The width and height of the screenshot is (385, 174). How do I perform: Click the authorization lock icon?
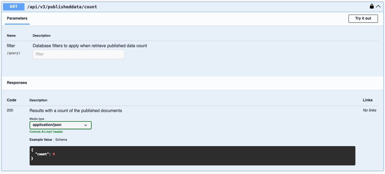click(372, 6)
